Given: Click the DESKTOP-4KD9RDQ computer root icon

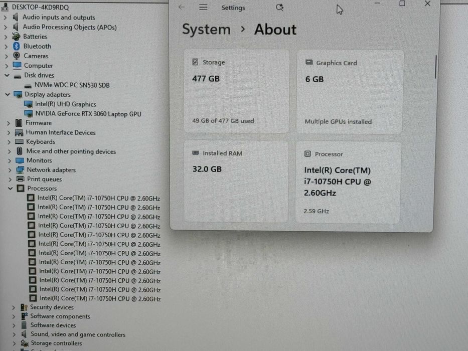Looking at the screenshot, I should (x=5, y=7).
